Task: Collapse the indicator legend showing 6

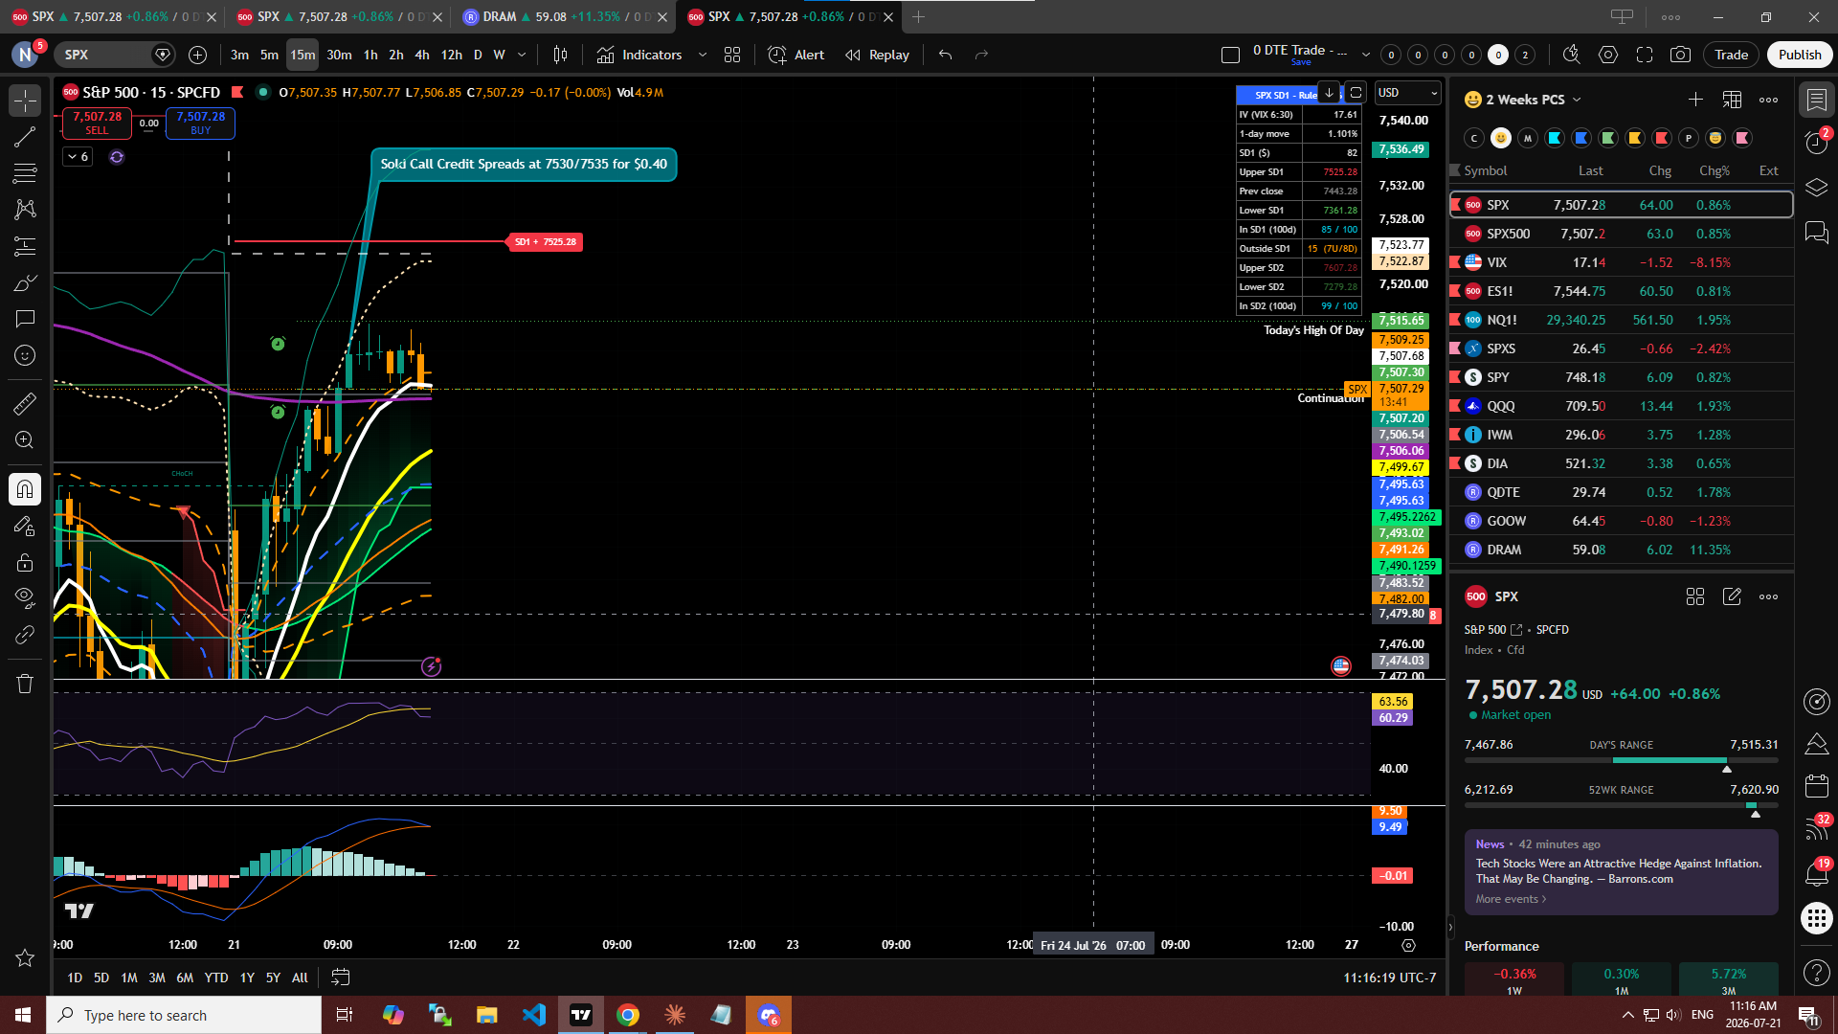Action: tap(78, 156)
